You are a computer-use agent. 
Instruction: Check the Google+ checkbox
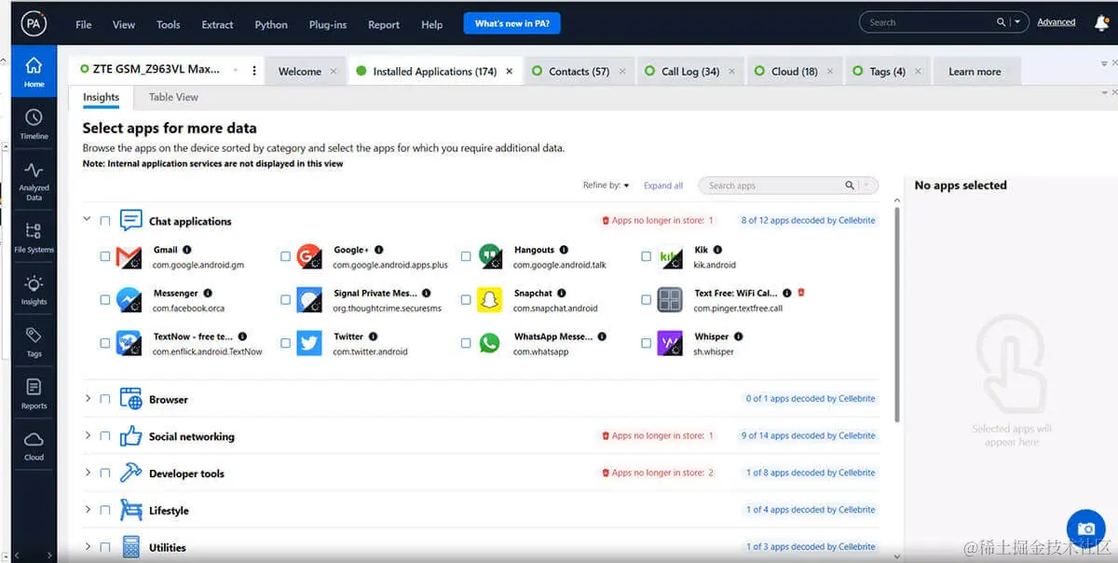click(x=285, y=256)
